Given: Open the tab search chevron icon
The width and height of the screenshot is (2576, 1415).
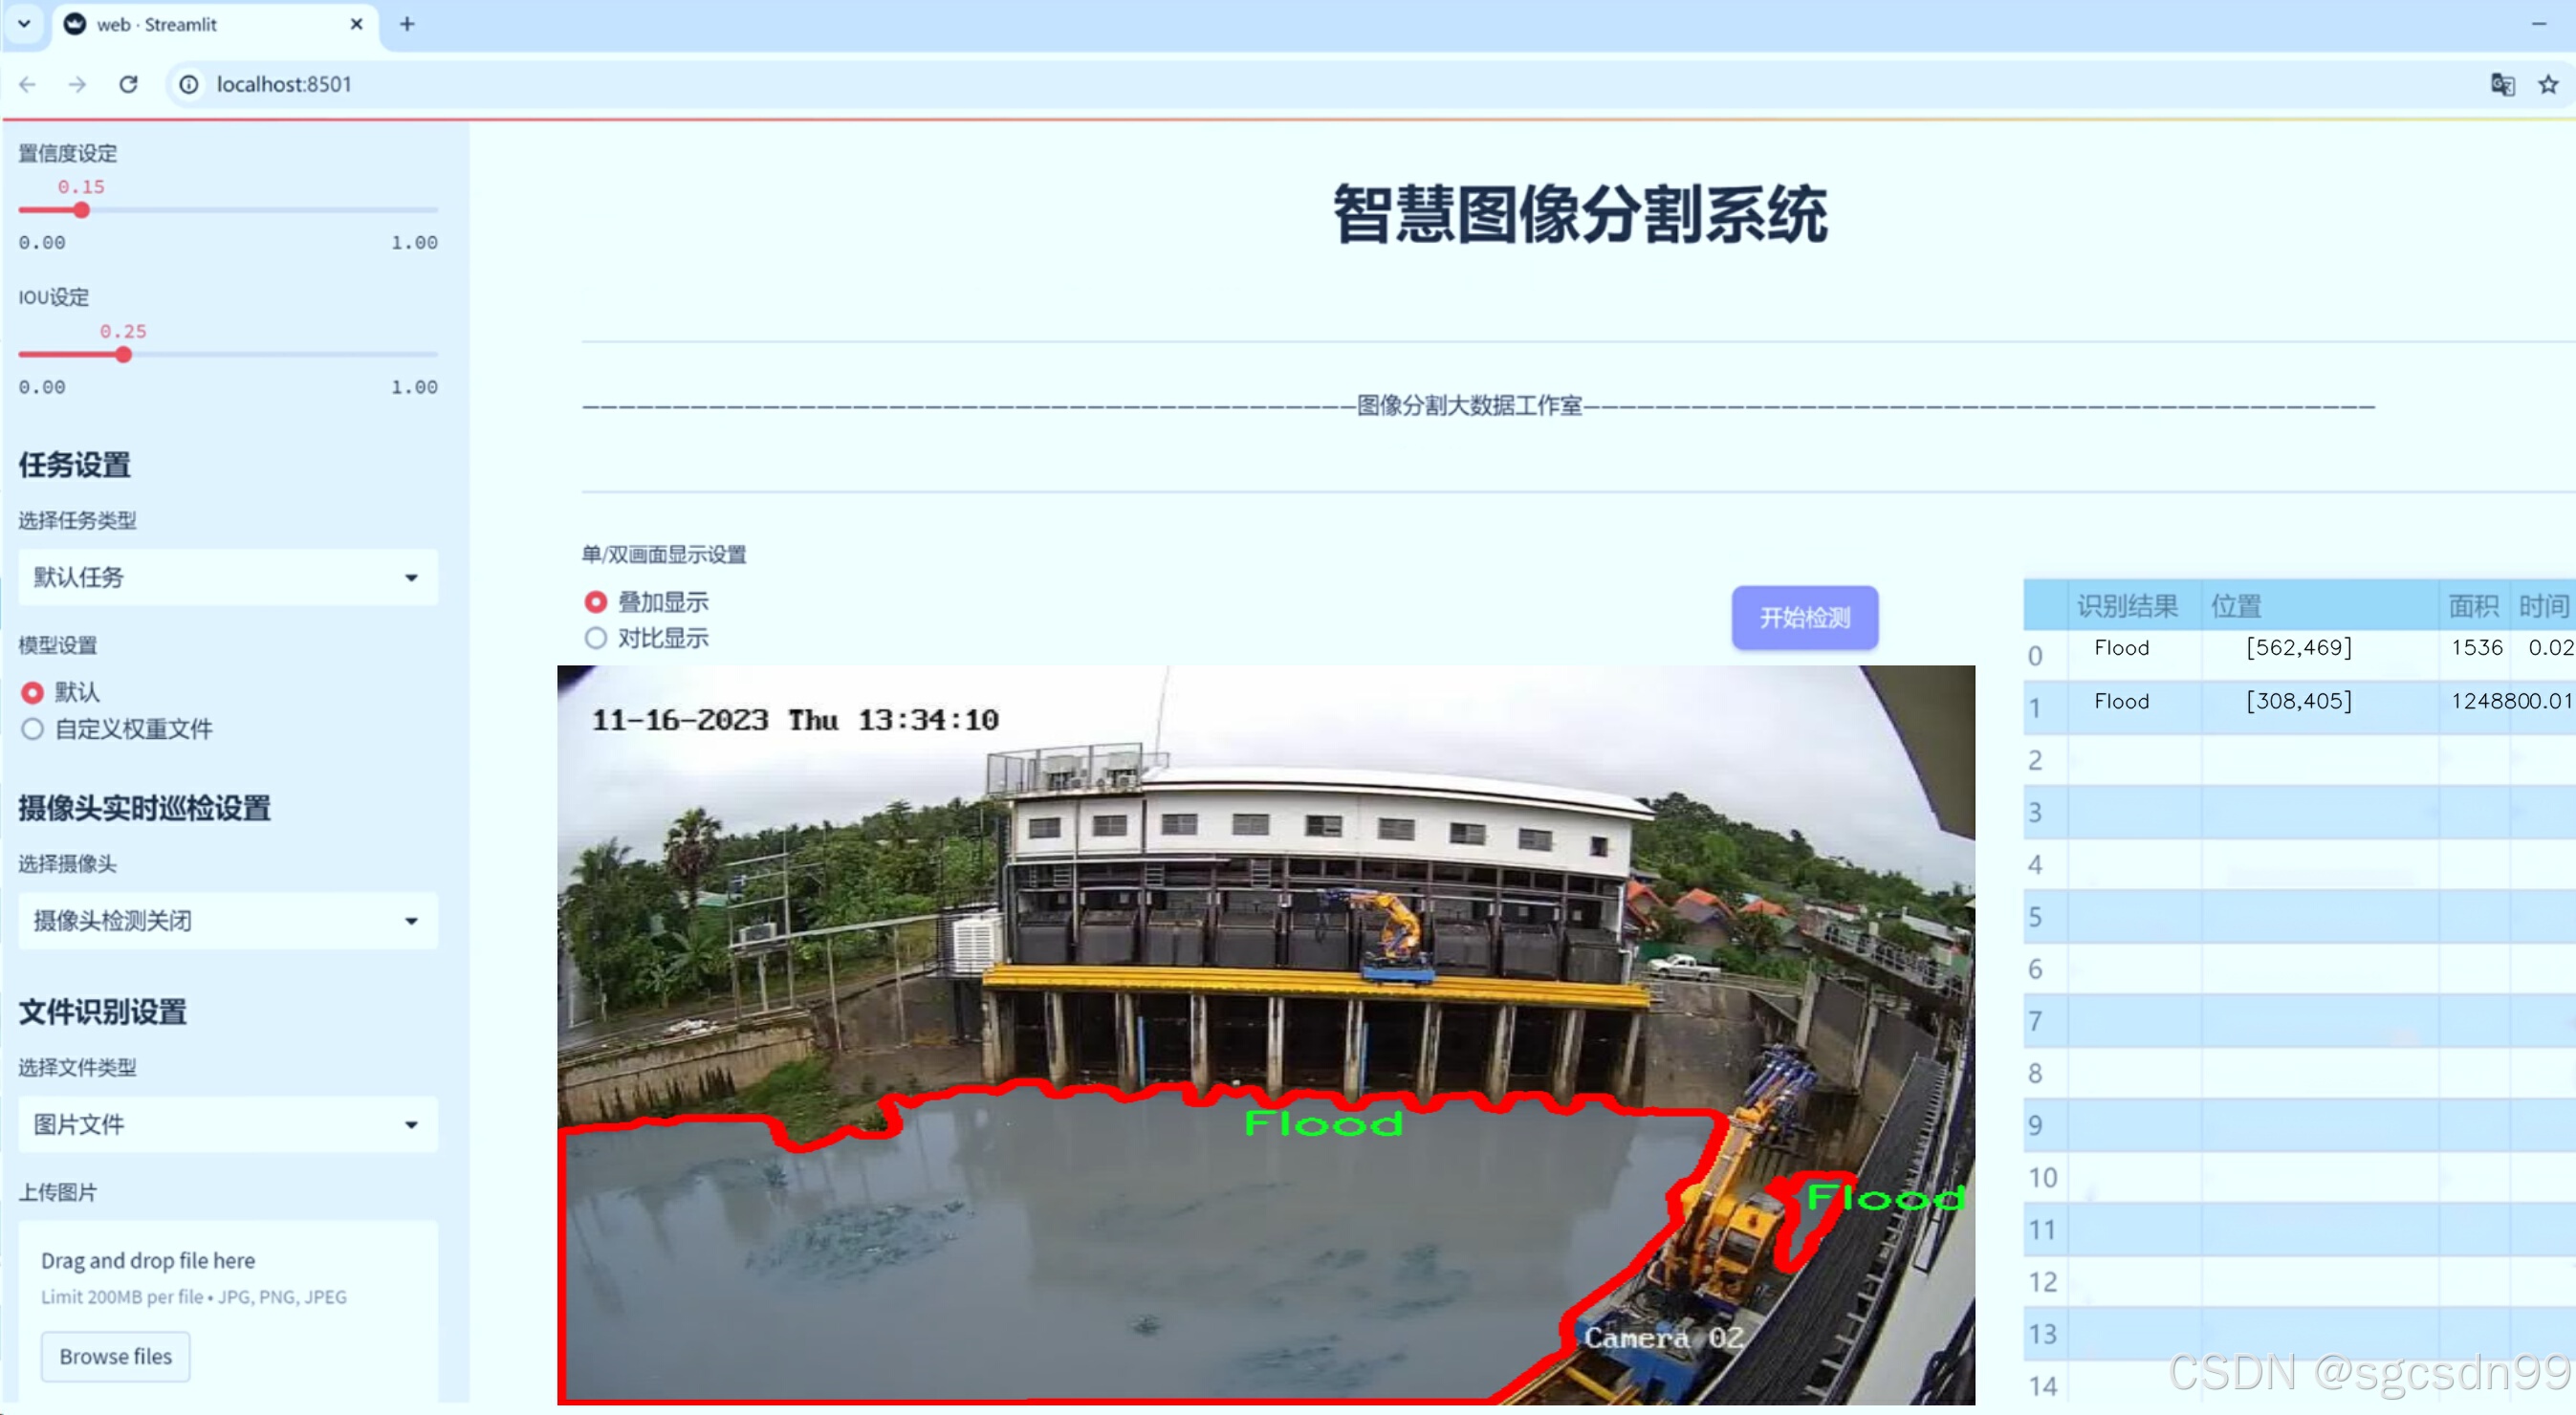Looking at the screenshot, I should [24, 24].
